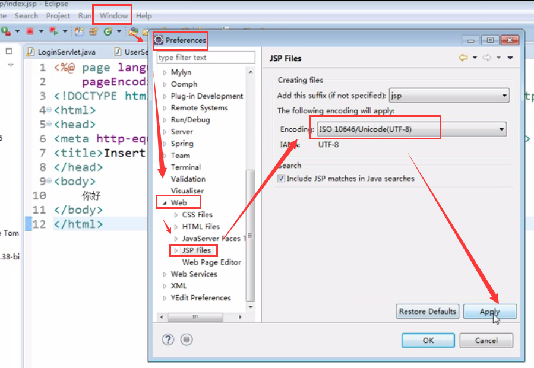
Task: Open the Run menu
Action: 85,16
